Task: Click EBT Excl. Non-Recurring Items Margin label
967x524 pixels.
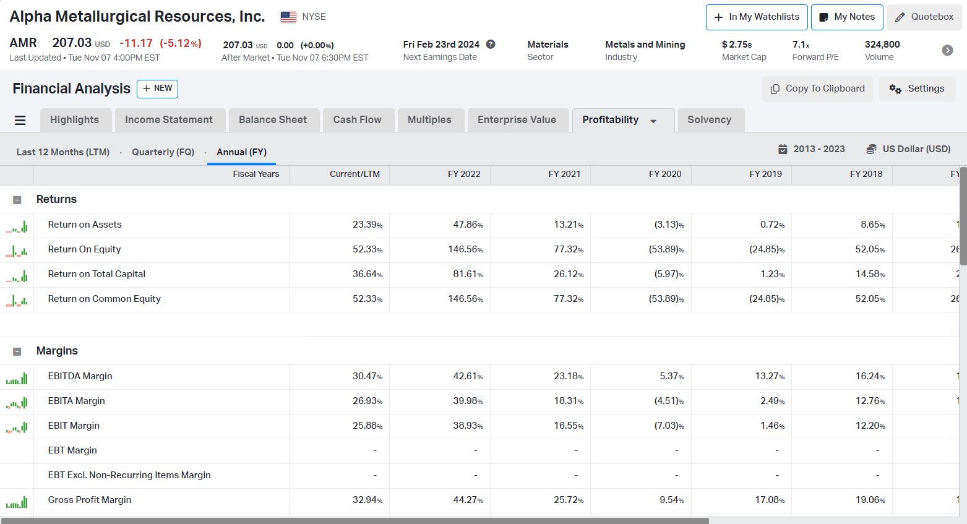Action: tap(129, 475)
